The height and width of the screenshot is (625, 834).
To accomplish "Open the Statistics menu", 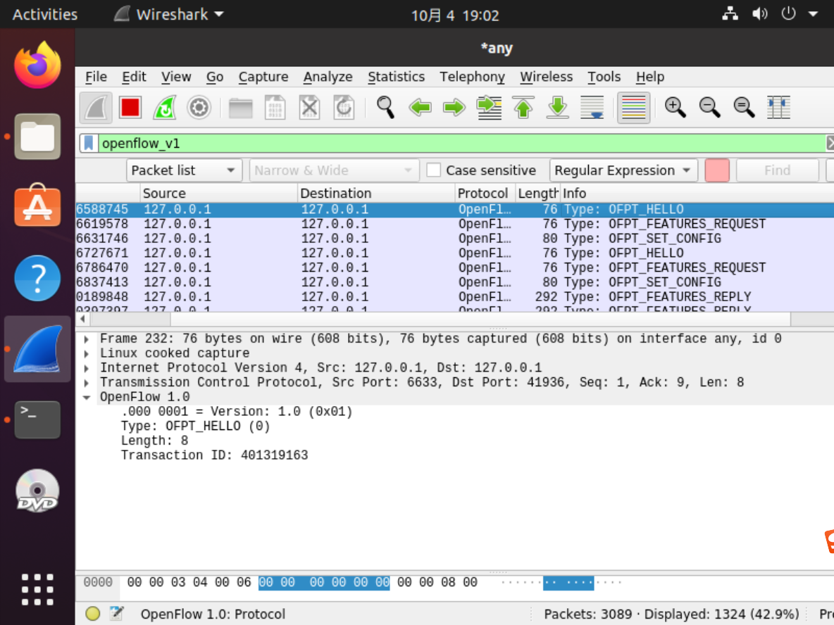I will [397, 77].
